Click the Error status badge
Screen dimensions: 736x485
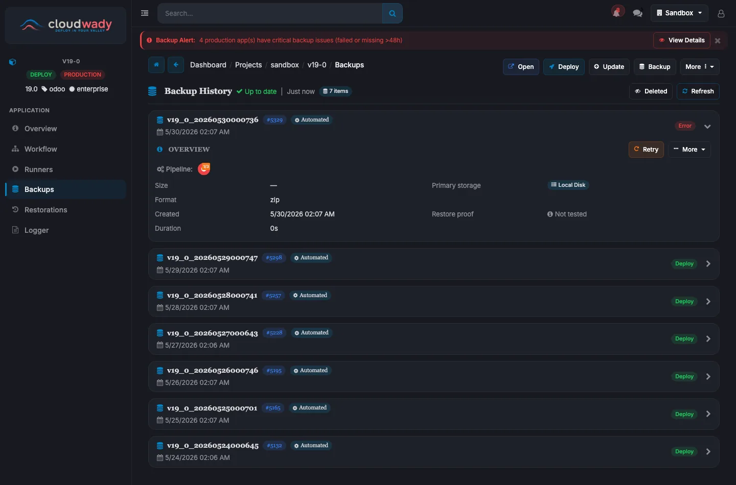click(x=685, y=126)
